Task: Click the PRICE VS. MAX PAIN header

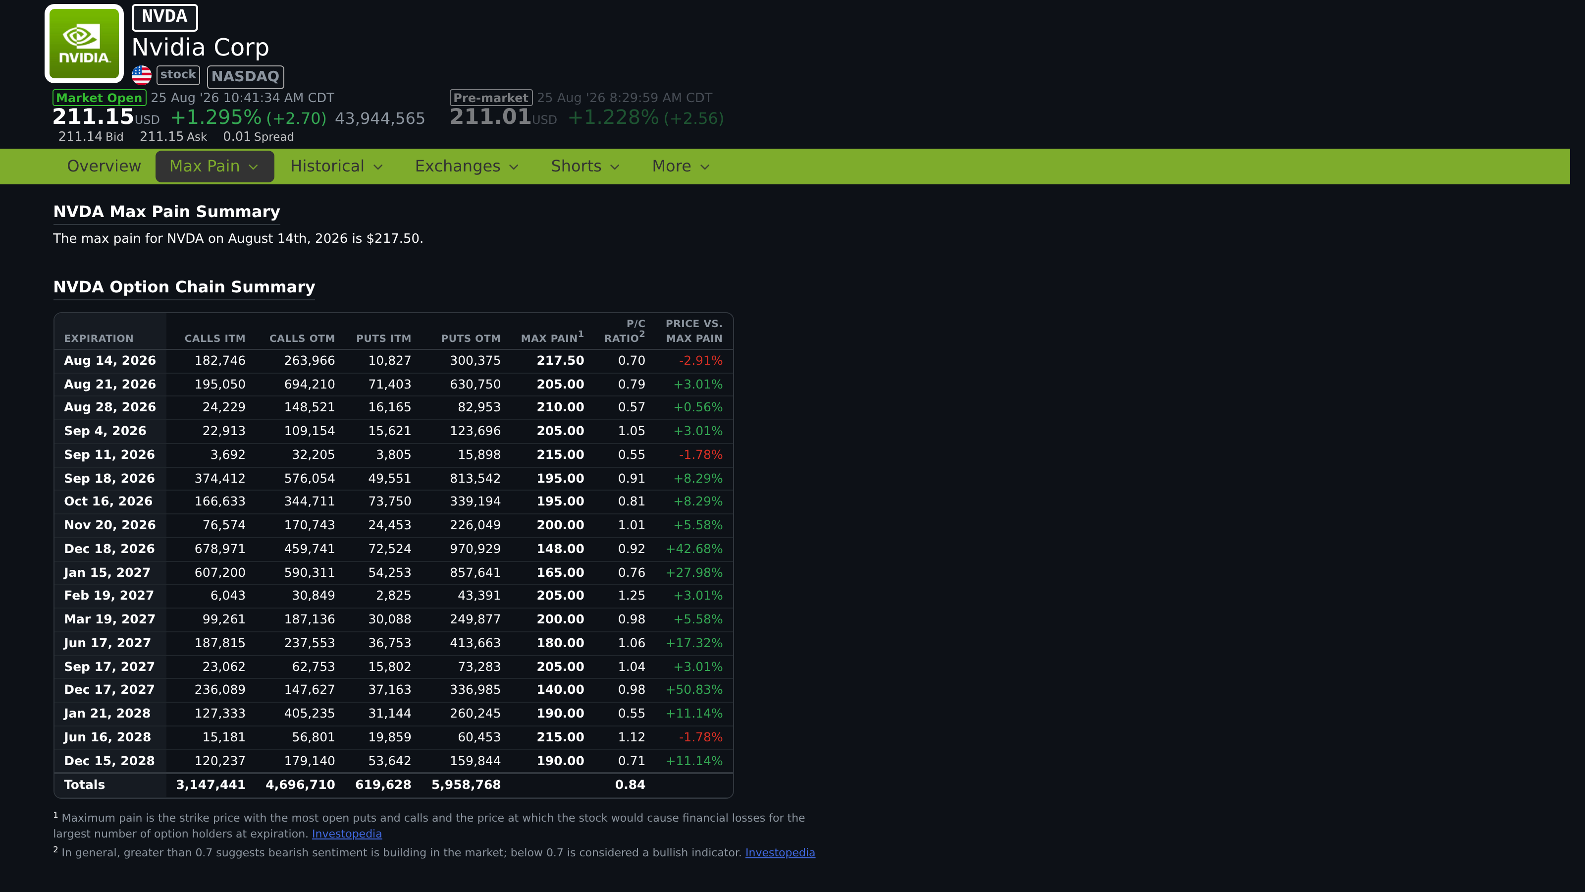Action: pos(694,331)
